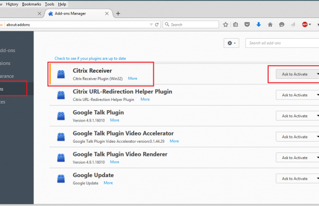
Task: Click the Google Talk Plugin icon
Action: (x=61, y=116)
